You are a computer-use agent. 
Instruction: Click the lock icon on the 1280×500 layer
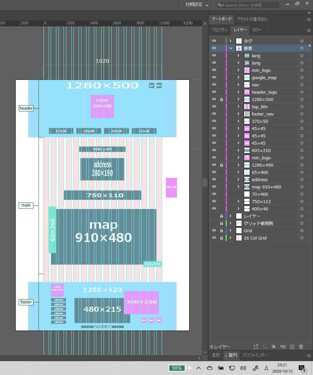click(x=222, y=99)
